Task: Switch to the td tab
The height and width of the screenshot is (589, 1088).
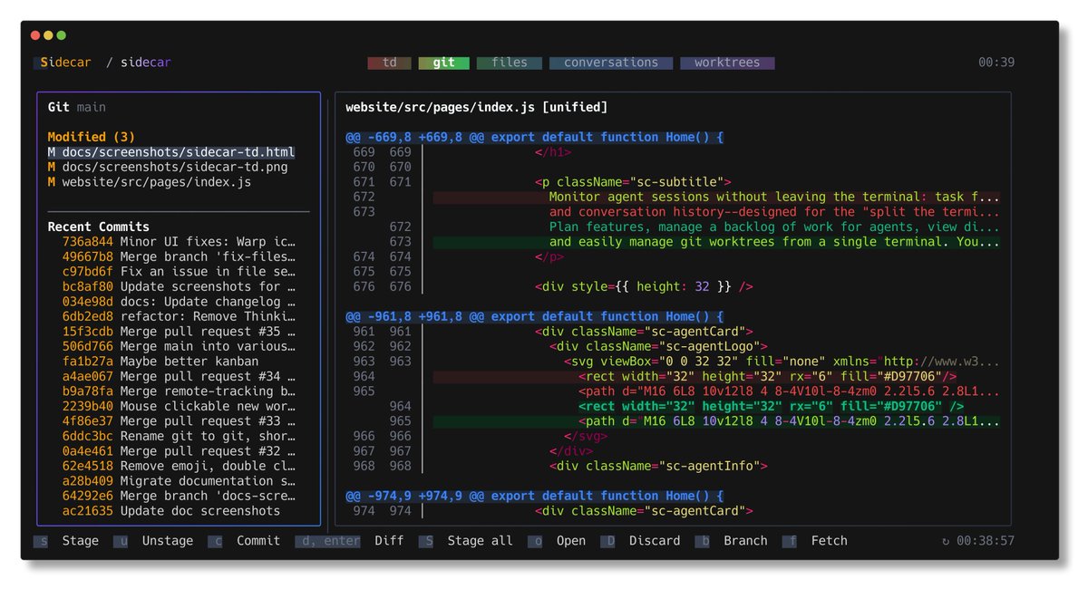Action: pos(389,63)
